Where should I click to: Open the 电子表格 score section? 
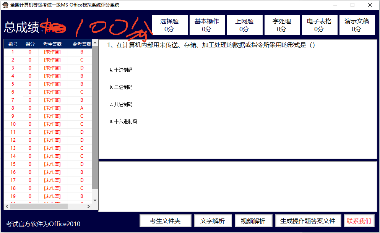(320, 25)
